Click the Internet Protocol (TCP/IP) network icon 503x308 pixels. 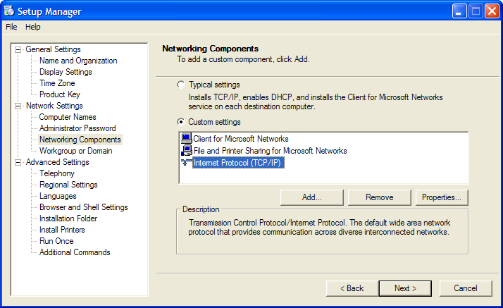187,162
